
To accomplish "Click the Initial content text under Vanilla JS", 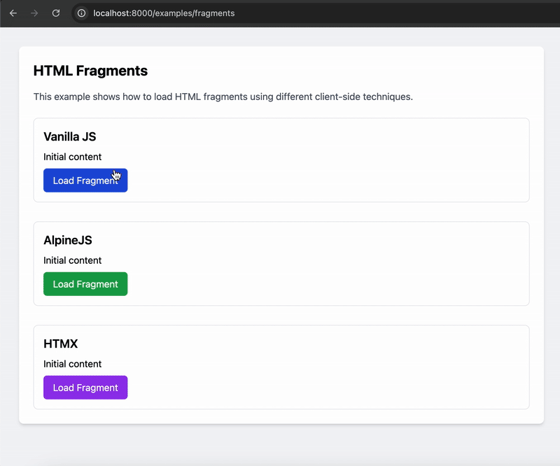I will [72, 157].
